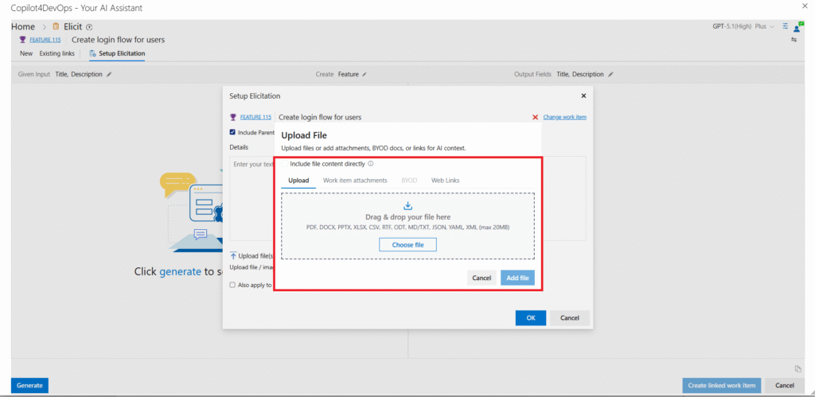The width and height of the screenshot is (815, 397).
Task: Close the Setup Elicitation dialog
Action: pos(583,95)
